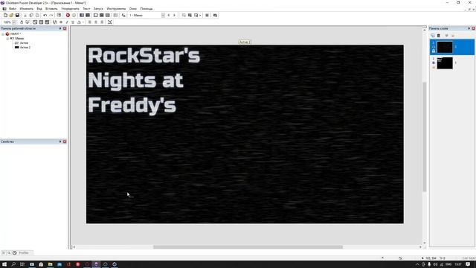
Task: Select layer 2 thumbnail in layers panel
Action: 445,48
